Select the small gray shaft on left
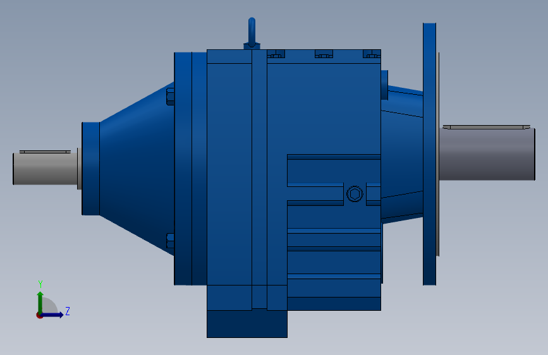548x355 pixels. (x=45, y=169)
